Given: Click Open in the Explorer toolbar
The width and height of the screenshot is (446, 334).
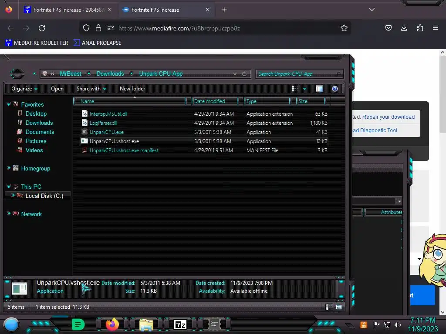Looking at the screenshot, I should pos(57,89).
